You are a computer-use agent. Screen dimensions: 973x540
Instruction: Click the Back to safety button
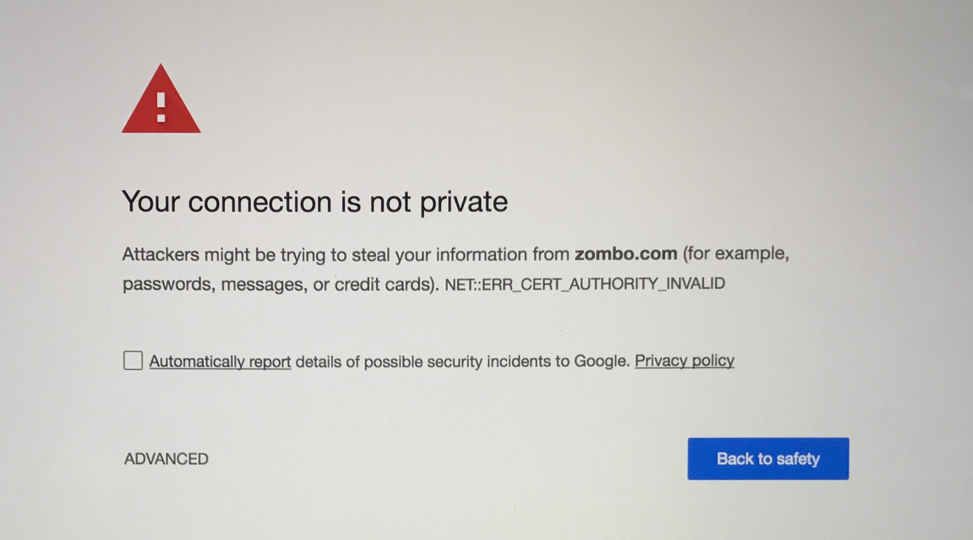768,459
